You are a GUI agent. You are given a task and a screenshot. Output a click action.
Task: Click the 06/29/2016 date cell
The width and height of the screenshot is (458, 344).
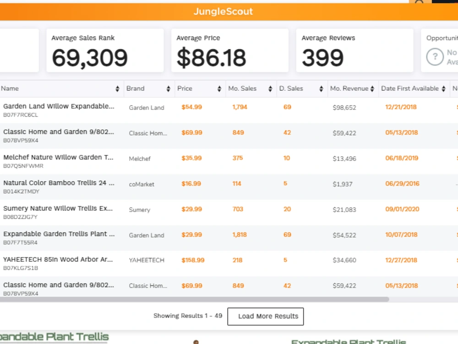(x=402, y=184)
